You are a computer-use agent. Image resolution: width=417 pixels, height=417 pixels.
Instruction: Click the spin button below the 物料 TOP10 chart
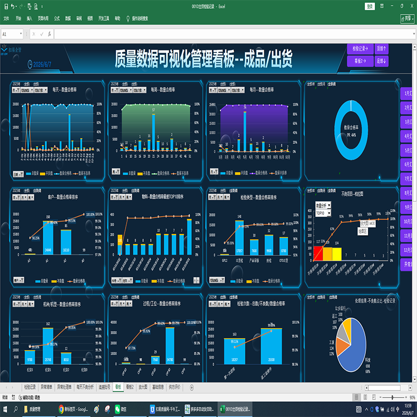click(197, 280)
